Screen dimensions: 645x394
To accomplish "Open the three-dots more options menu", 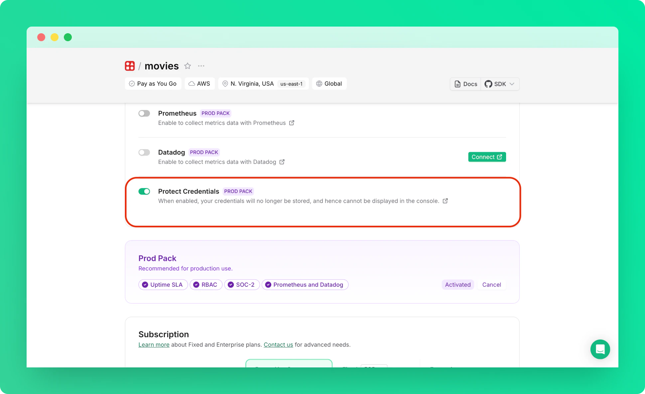I will pos(201,66).
